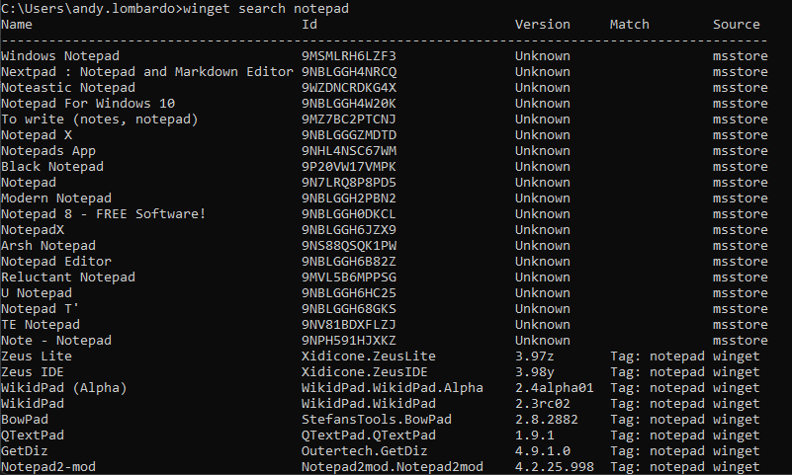Click the Id '9N7LRQ8P8PD5'
Viewport: 792px width, 475px height.
pos(348,183)
